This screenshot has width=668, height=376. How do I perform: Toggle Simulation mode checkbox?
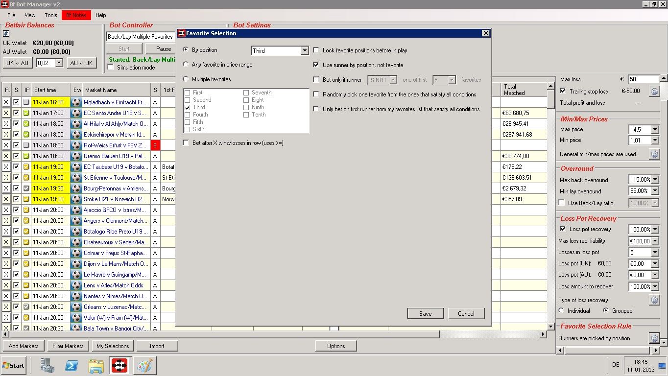[111, 68]
